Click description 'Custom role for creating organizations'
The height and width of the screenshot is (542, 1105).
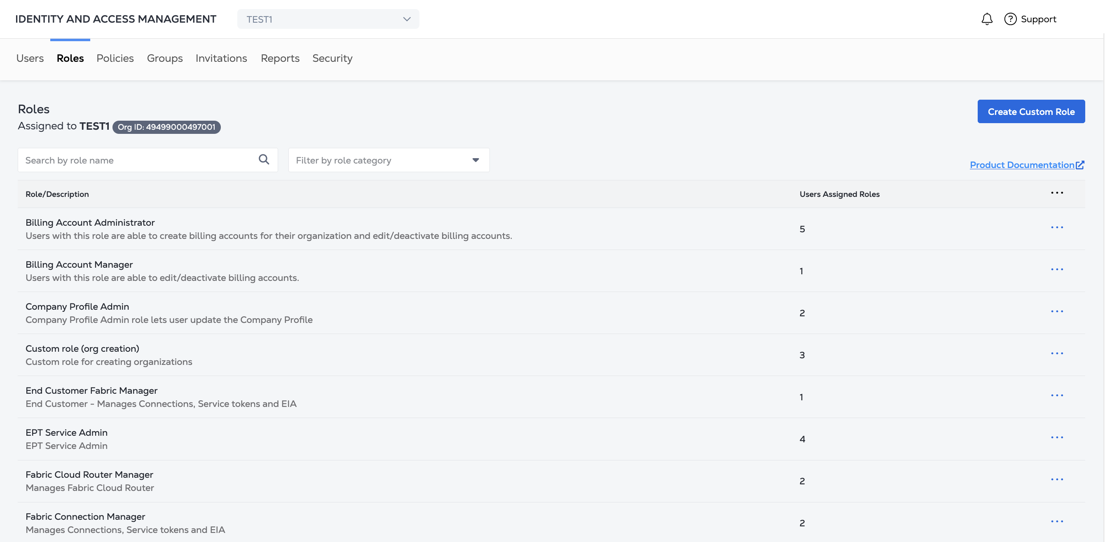click(109, 362)
